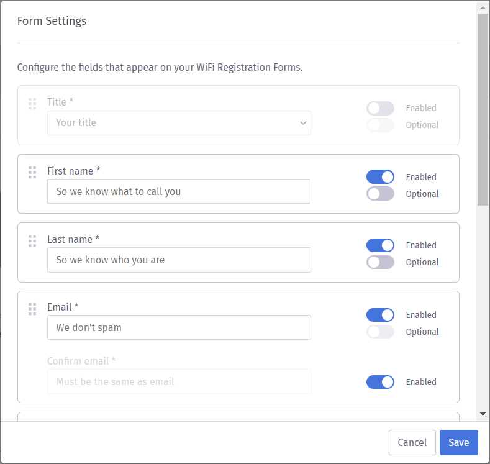This screenshot has height=464, width=490.
Task: Click the Title dropdown chevron arrow
Action: pyautogui.click(x=303, y=123)
